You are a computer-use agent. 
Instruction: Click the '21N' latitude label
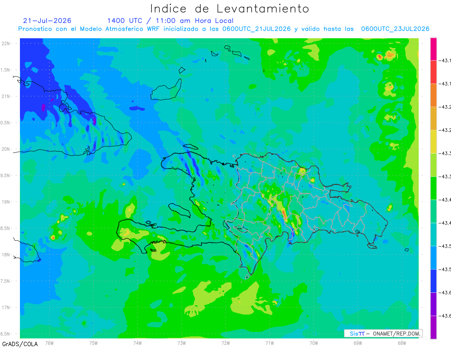click(x=6, y=96)
